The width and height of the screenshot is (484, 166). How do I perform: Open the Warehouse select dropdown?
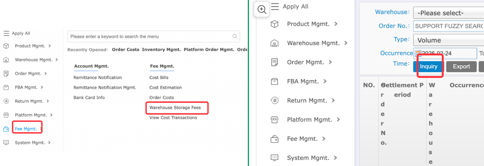coord(448,13)
